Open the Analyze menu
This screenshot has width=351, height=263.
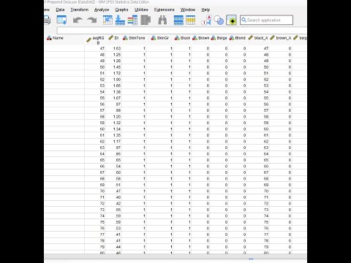[102, 9]
